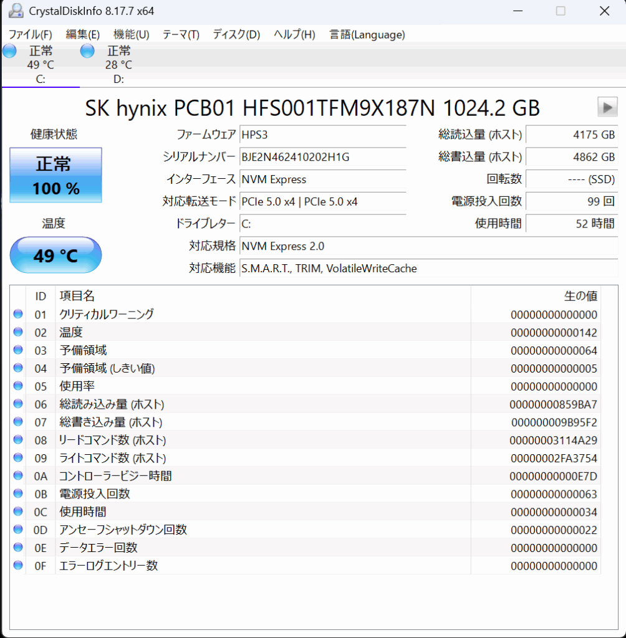Click the standard field NVM Express 2.0
Image resolution: width=626 pixels, height=638 pixels.
pyautogui.click(x=429, y=246)
